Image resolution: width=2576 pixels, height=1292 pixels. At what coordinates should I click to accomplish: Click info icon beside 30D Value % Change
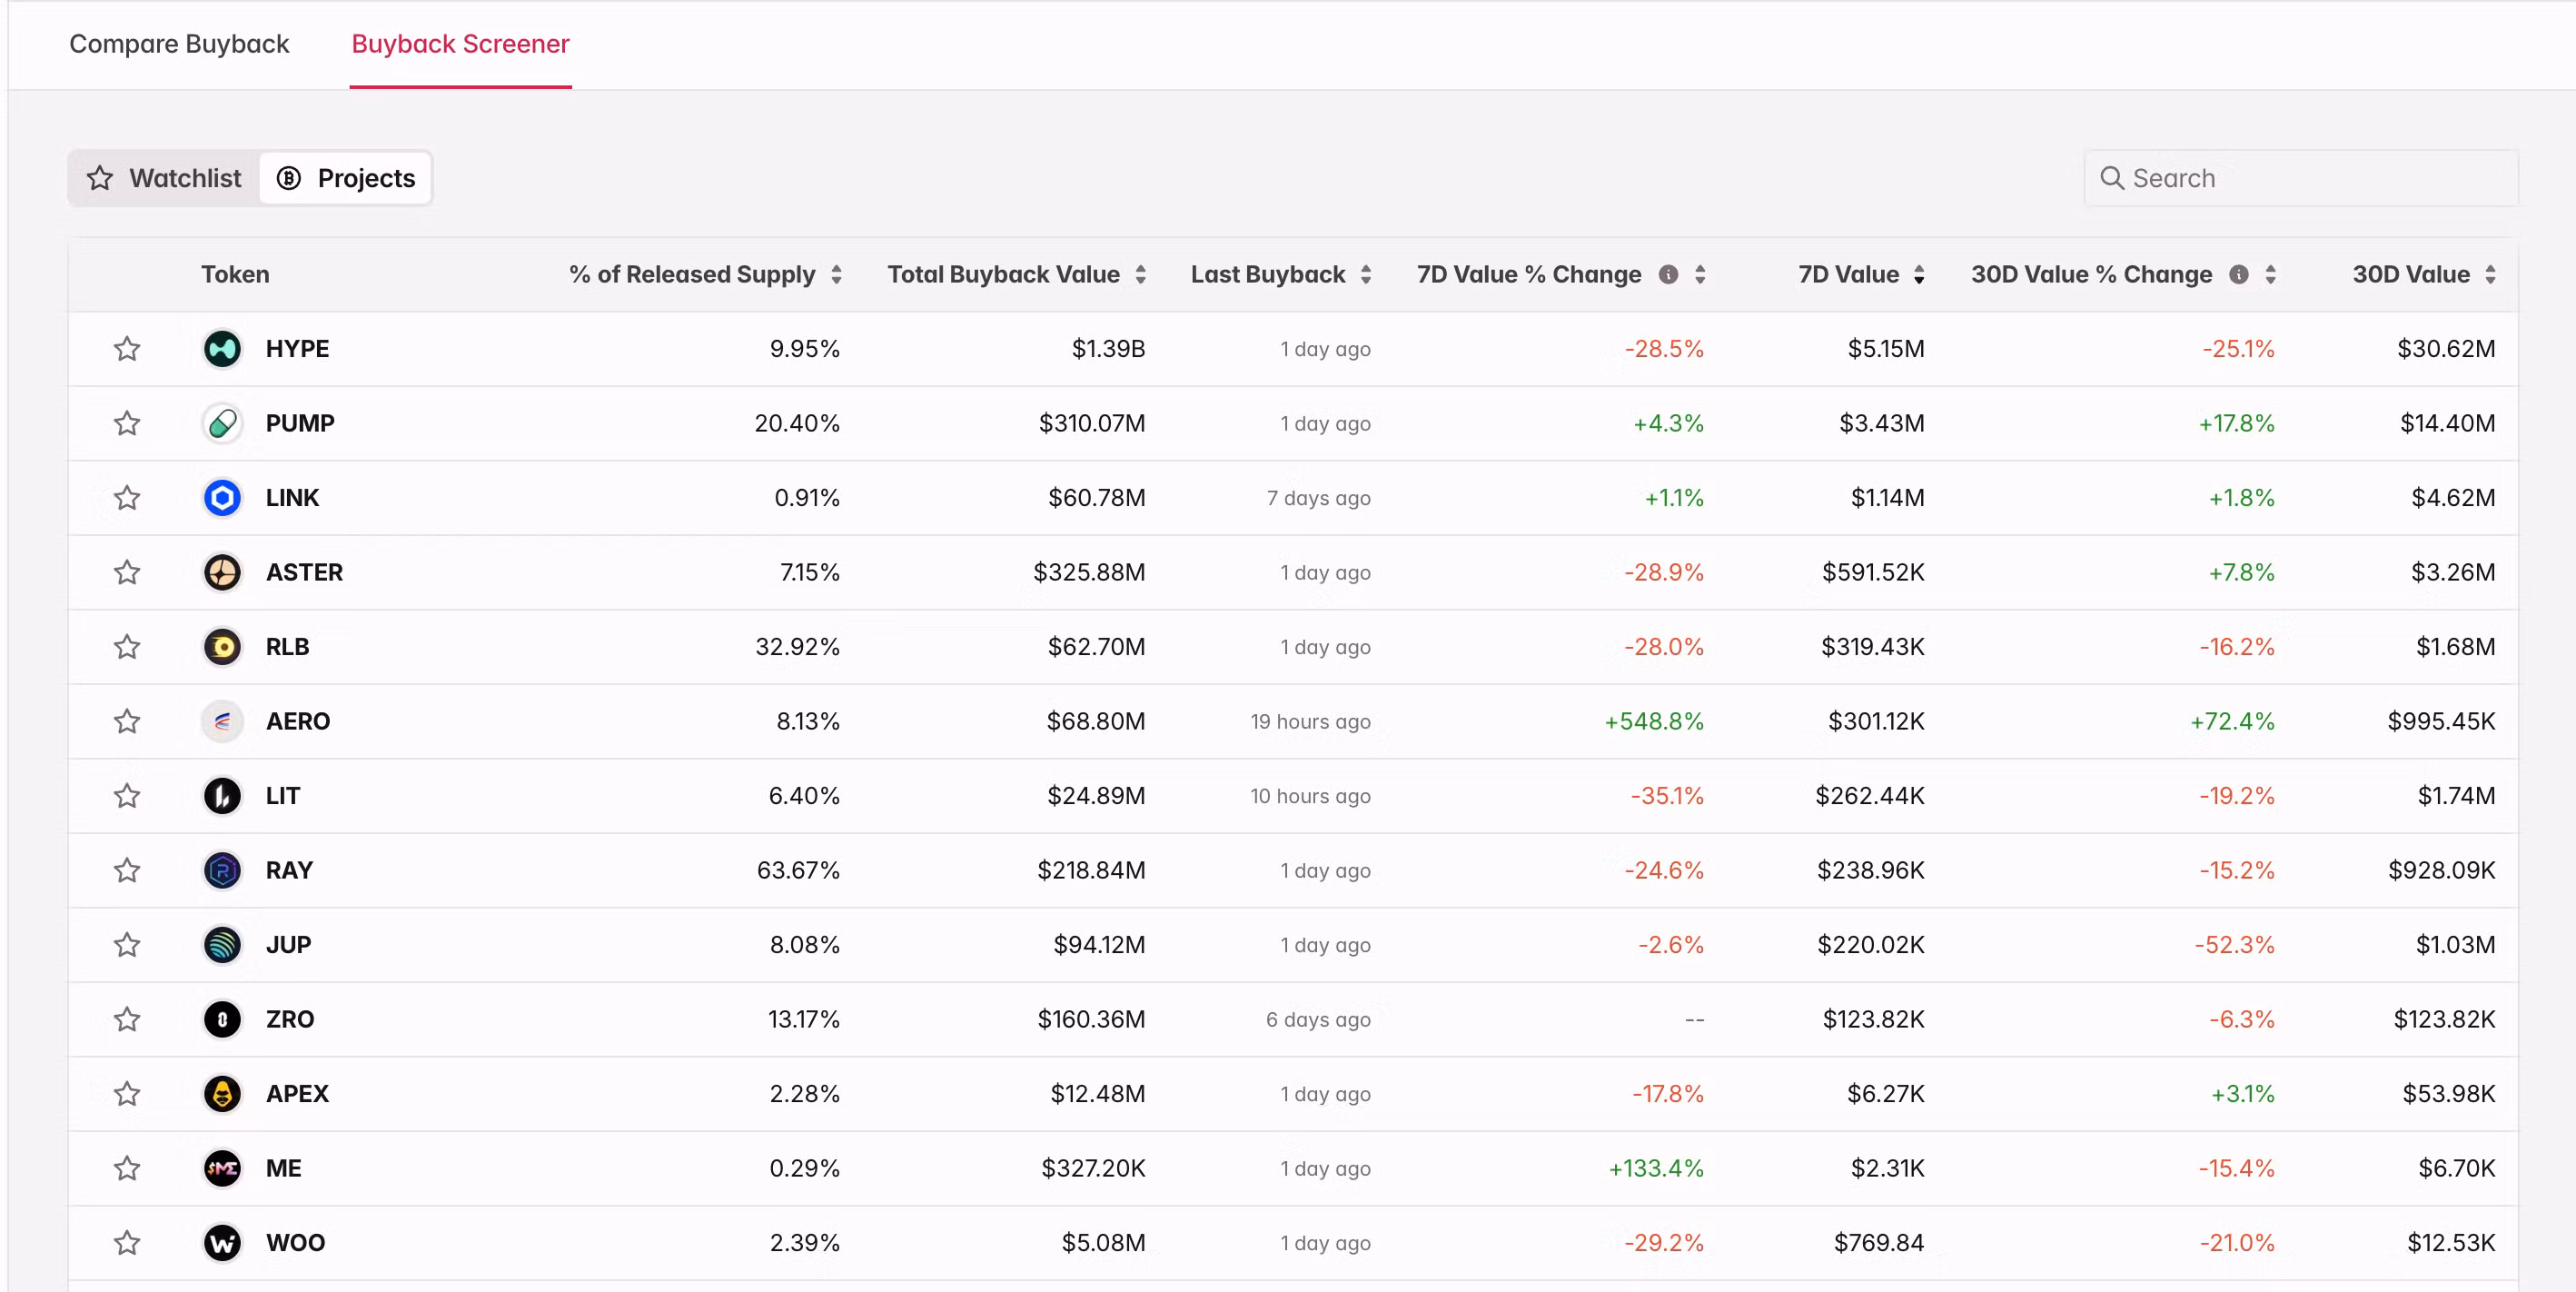[2239, 274]
